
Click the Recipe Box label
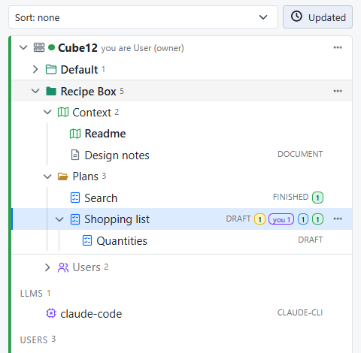[x=88, y=92]
